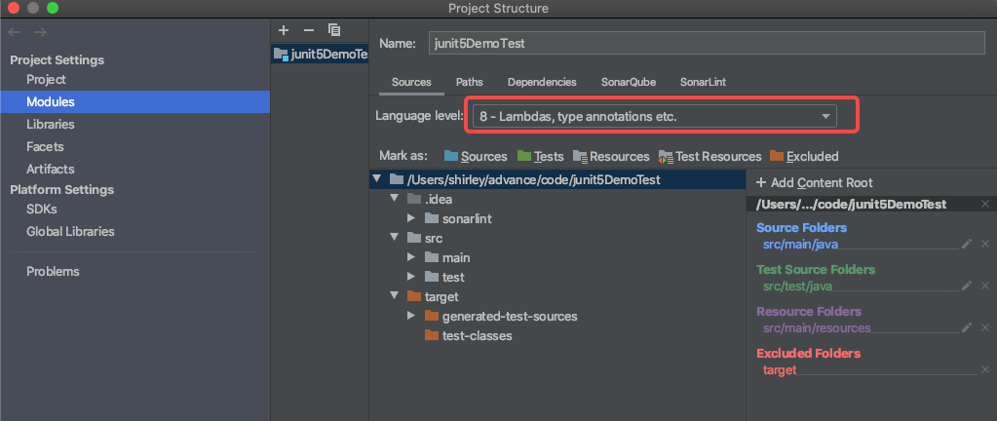This screenshot has height=421, width=997.
Task: Mark as Excluded folder
Action: pos(804,156)
